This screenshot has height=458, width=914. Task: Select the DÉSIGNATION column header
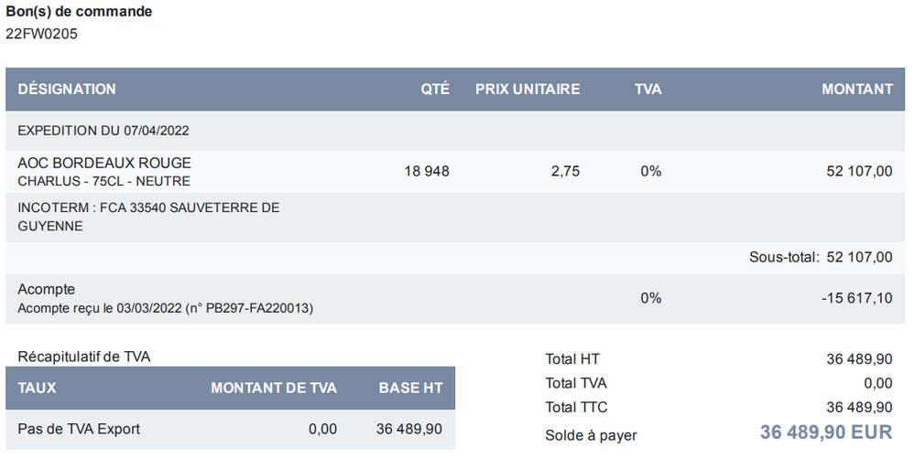67,90
